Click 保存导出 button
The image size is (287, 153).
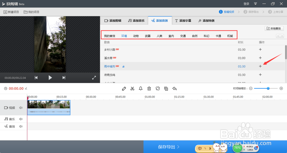coord(168,147)
